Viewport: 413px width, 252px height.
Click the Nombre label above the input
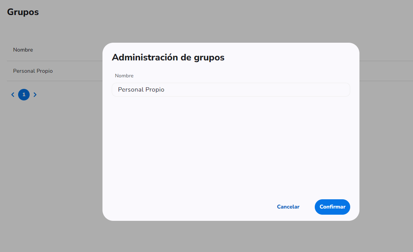point(124,76)
